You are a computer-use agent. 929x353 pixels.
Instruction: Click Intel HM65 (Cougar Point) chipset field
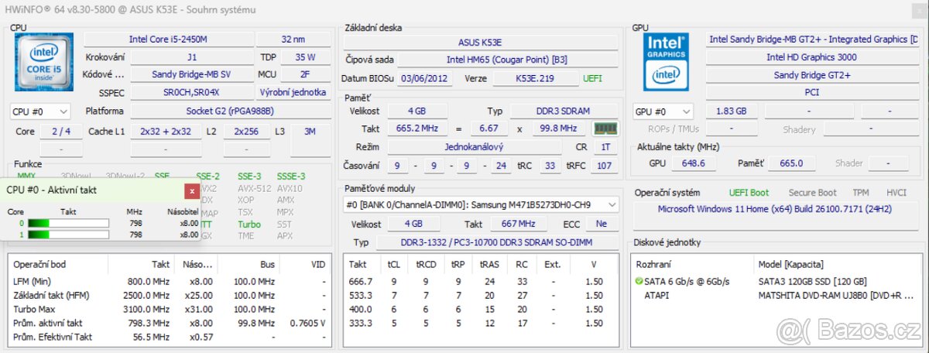[x=509, y=60]
